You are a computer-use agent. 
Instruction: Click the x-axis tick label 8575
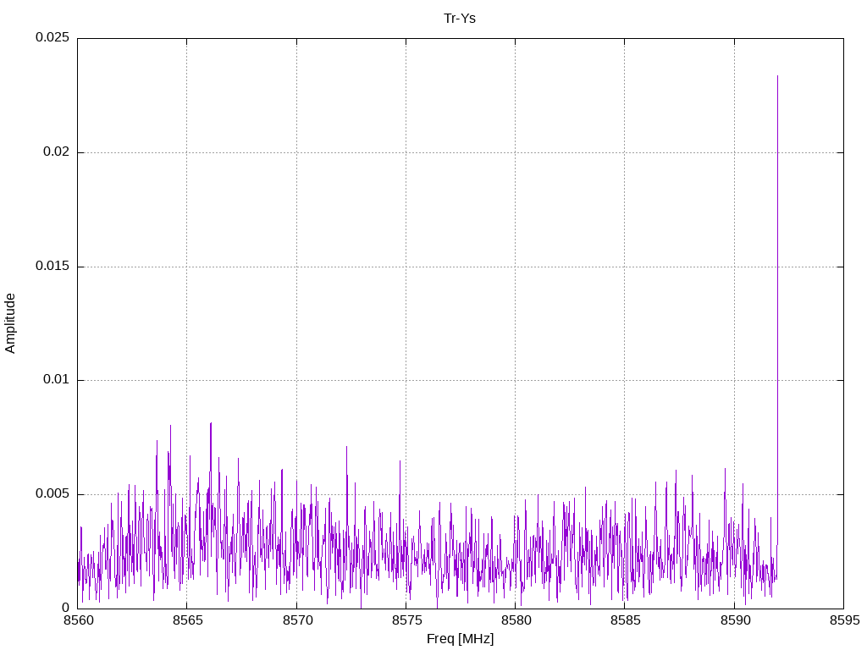tap(406, 620)
